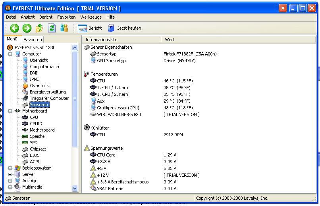Refresh the page with the refresh icon

[52, 28]
